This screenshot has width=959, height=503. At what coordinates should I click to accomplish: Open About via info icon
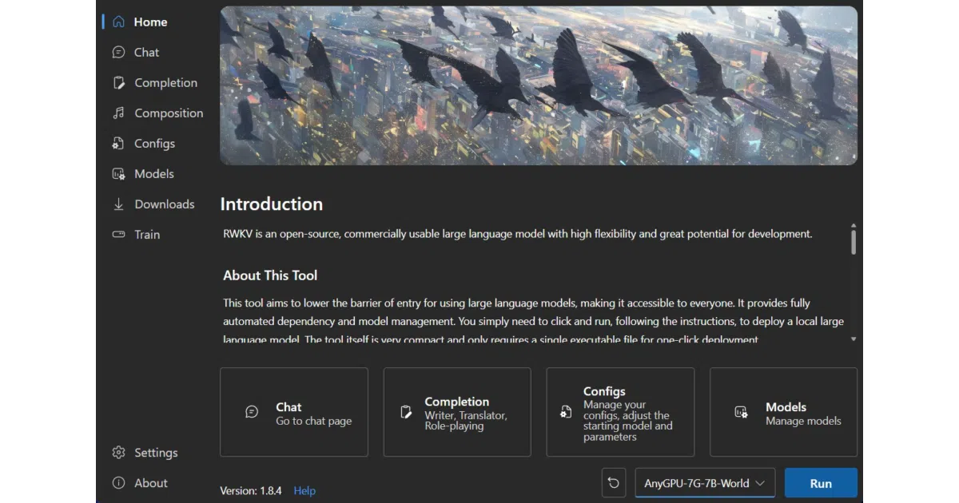118,483
